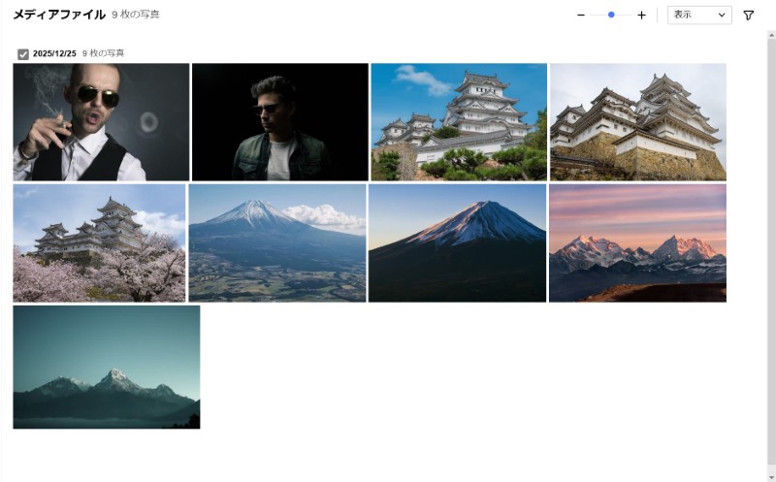This screenshot has width=776, height=482.
Task: Uncheck the 2025/12/25 date group checkbox
Action: 23,54
